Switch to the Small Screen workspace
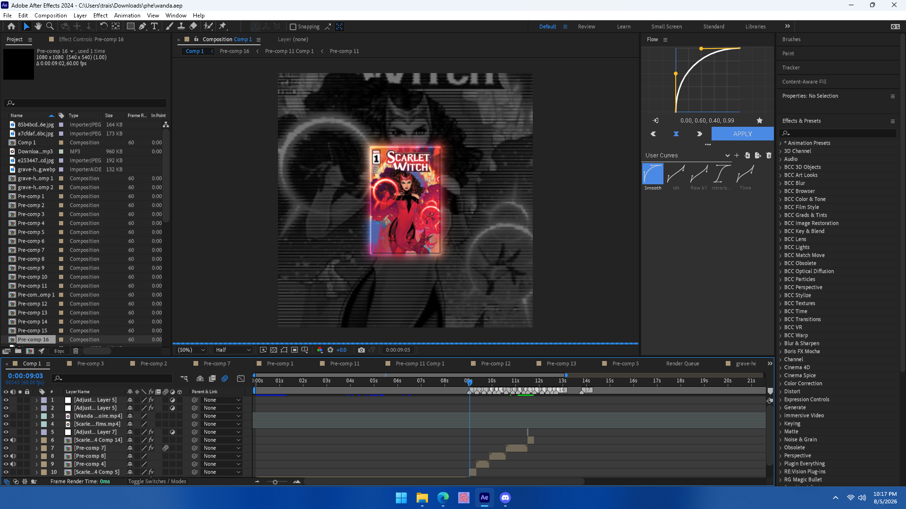 pos(666,27)
